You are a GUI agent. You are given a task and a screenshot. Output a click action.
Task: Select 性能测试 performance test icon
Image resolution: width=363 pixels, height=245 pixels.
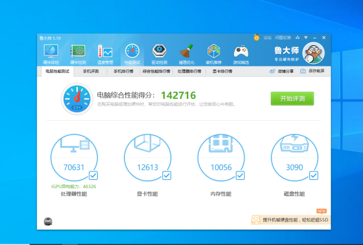(132, 52)
